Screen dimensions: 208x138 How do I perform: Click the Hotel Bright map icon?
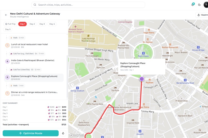point(167,53)
